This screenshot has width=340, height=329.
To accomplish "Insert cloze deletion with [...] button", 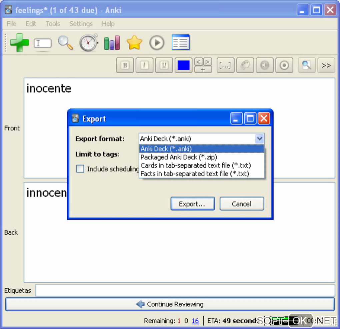I will 226,65.
